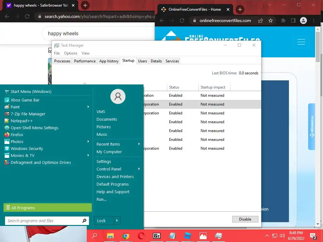The height and width of the screenshot is (242, 323).
Task: Open taskbar search magnifier
Action: (94, 236)
